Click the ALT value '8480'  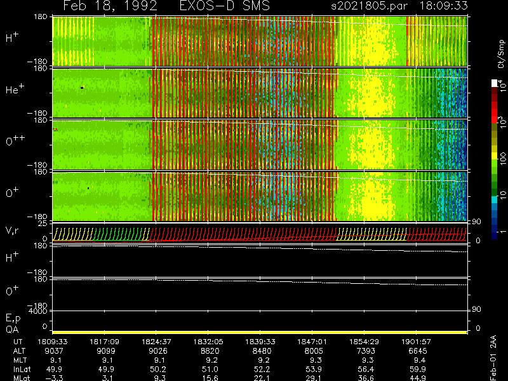point(262,351)
